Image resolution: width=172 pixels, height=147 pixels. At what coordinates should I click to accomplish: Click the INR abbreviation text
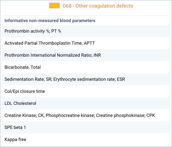point(97,55)
